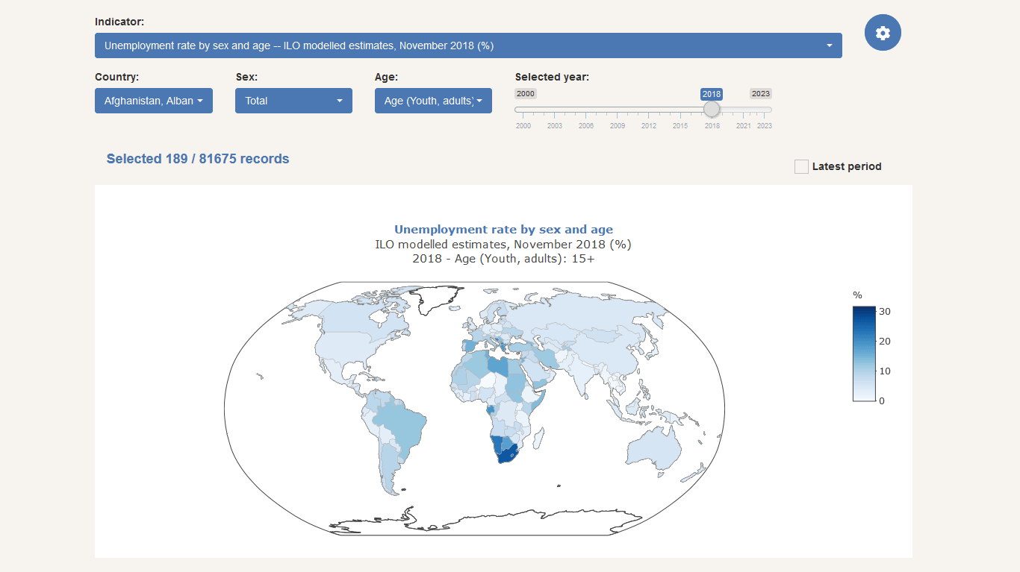Screen dimensions: 1020x572
Task: Select Brazil on the world map
Action: pyautogui.click(x=403, y=425)
